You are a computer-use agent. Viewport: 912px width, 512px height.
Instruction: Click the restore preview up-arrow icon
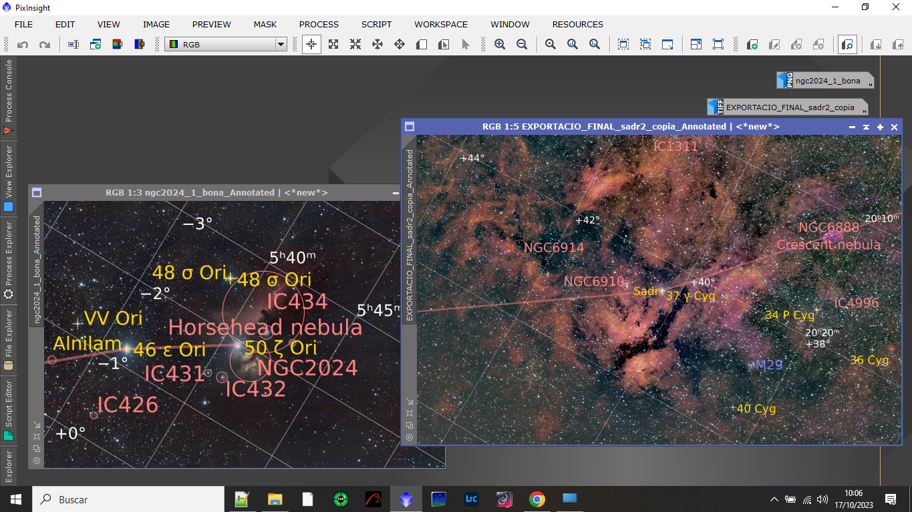click(898, 45)
